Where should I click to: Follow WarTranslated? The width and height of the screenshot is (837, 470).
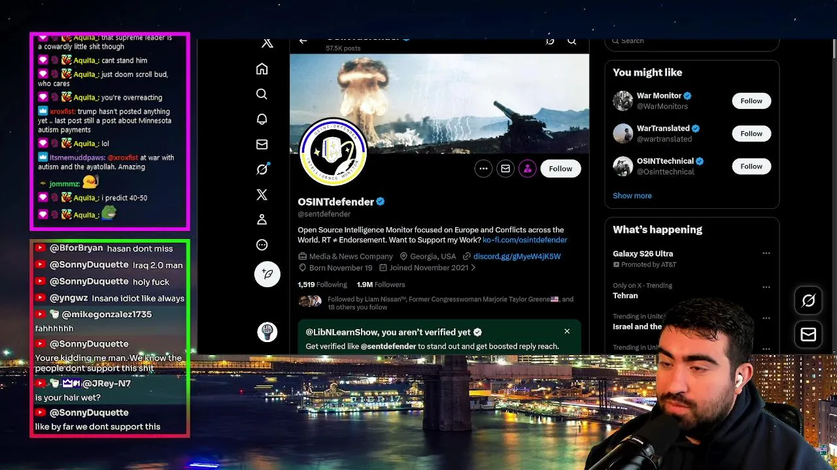[751, 133]
